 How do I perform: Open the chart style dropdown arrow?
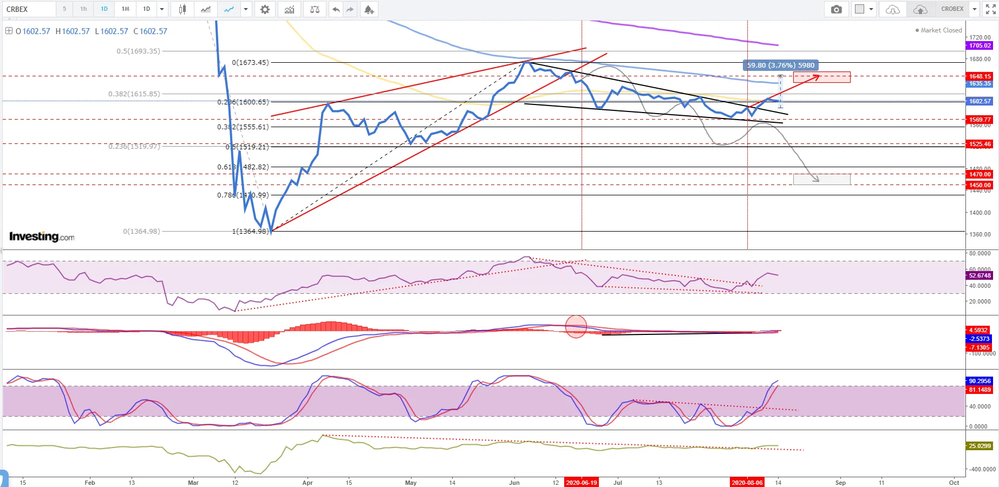coord(246,9)
